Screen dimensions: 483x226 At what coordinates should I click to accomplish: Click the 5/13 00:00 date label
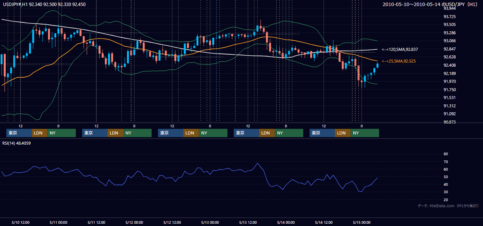coord(210,222)
